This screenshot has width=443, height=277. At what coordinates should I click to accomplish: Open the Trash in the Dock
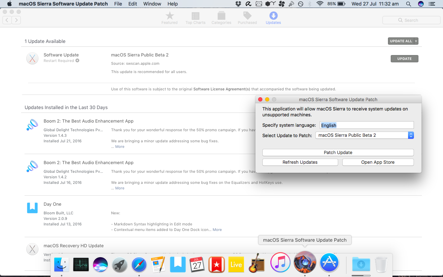pyautogui.click(x=381, y=265)
